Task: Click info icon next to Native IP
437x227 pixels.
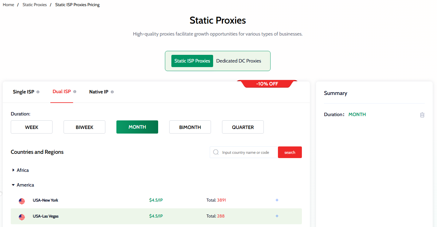Action: tap(112, 92)
